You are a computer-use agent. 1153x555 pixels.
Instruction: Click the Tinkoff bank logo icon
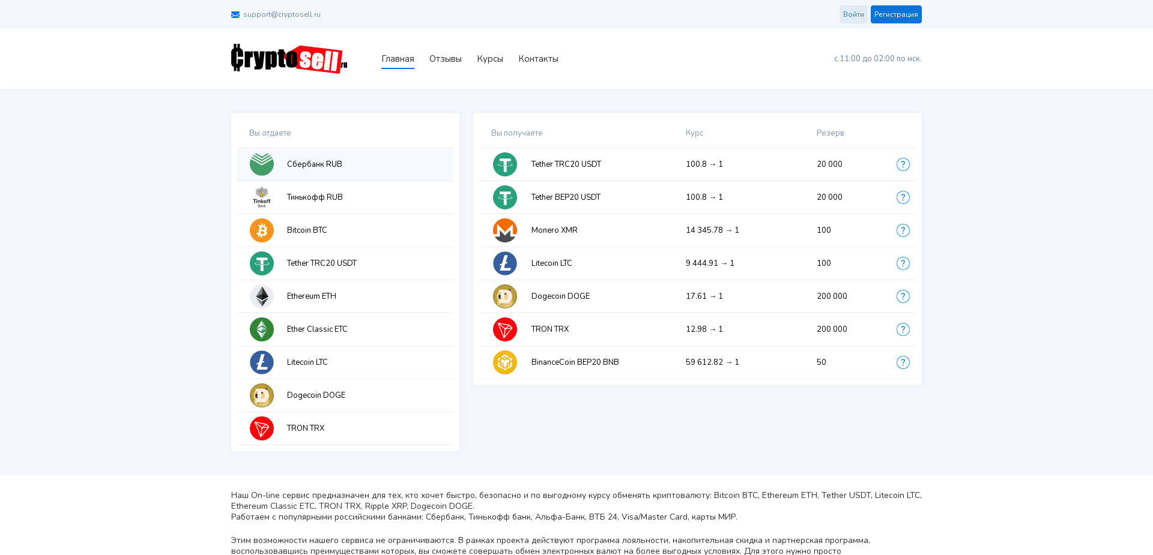[x=261, y=197]
